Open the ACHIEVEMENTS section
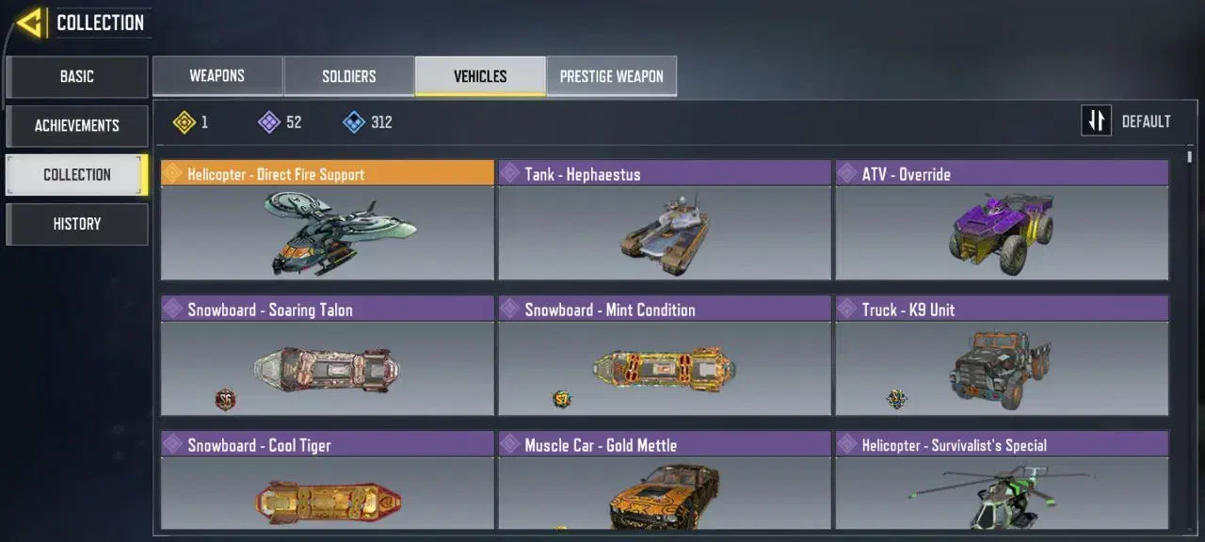1205x542 pixels. tap(77, 126)
